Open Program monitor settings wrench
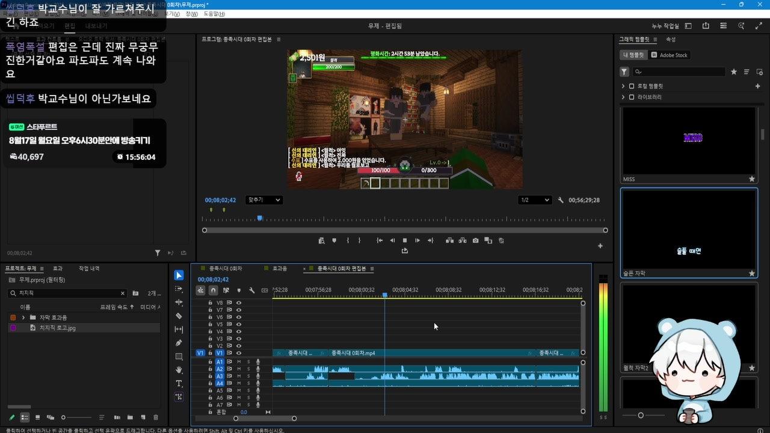The height and width of the screenshot is (433, 770). 561,200
